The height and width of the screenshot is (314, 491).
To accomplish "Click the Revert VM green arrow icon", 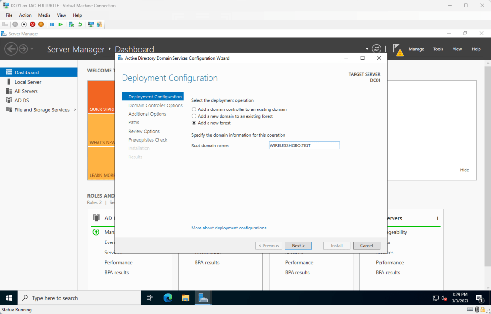I will coord(80,24).
